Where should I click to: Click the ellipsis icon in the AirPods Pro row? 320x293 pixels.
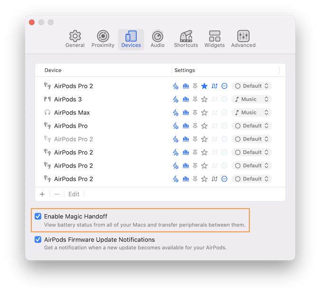click(x=224, y=126)
